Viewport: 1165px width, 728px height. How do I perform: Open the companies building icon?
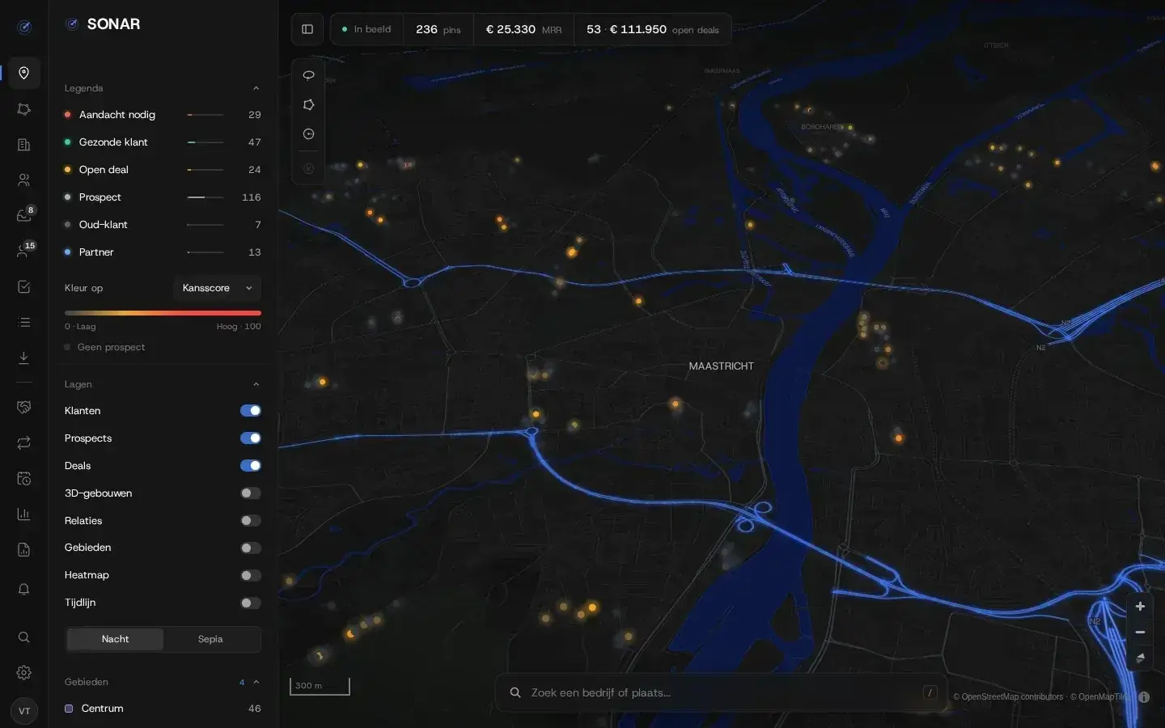pyautogui.click(x=24, y=145)
